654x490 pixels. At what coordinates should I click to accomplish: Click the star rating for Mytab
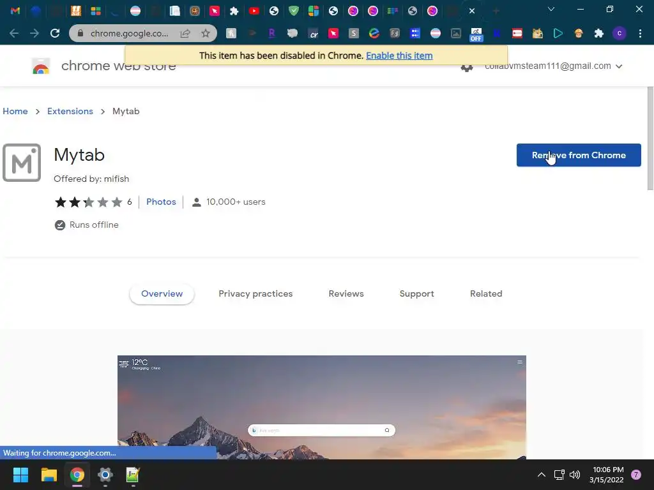pos(88,202)
